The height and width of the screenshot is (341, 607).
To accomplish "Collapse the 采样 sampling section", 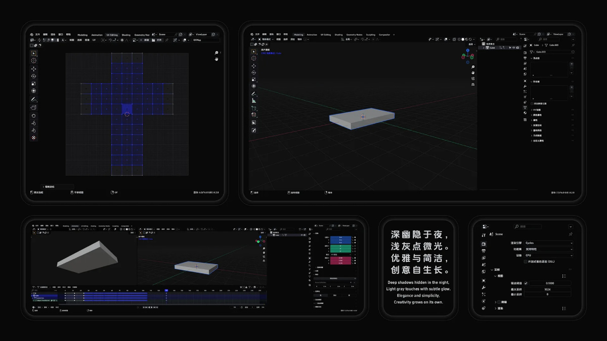I will [x=492, y=270].
